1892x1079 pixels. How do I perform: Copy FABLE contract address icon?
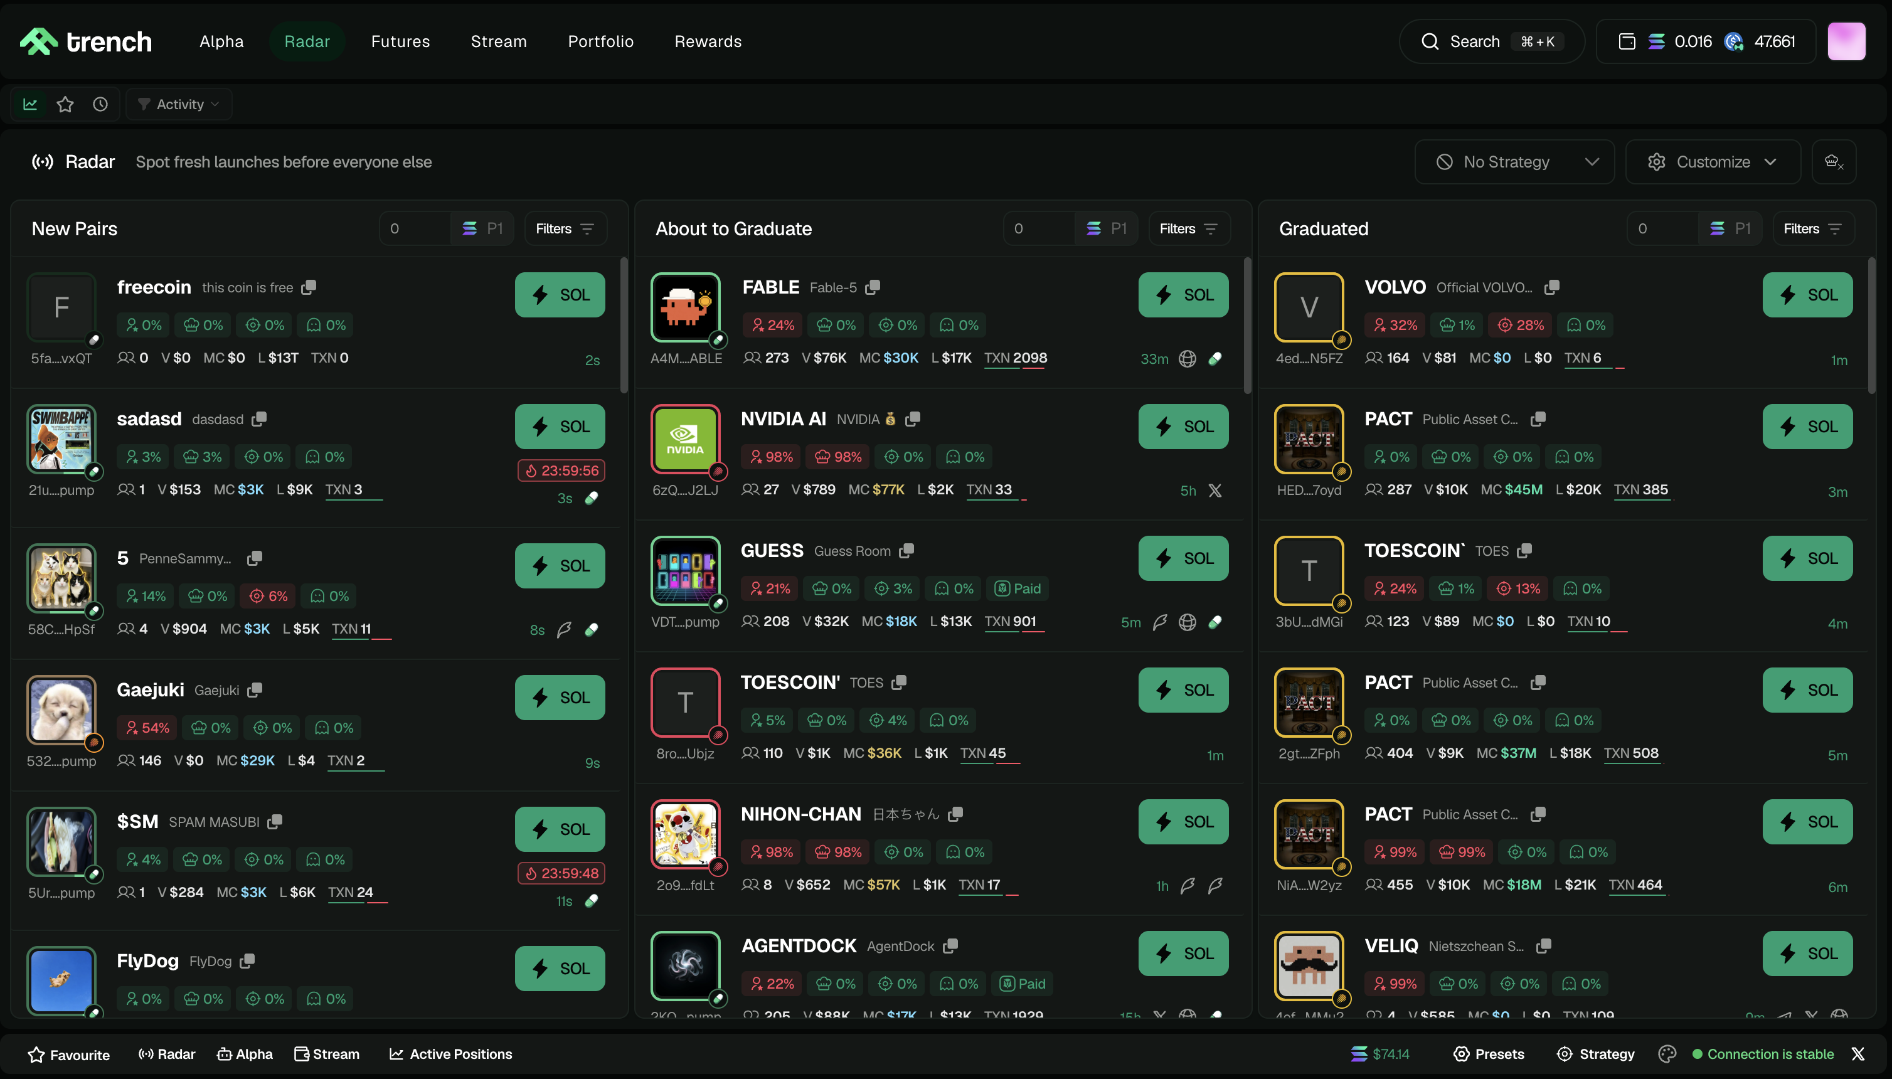(872, 287)
